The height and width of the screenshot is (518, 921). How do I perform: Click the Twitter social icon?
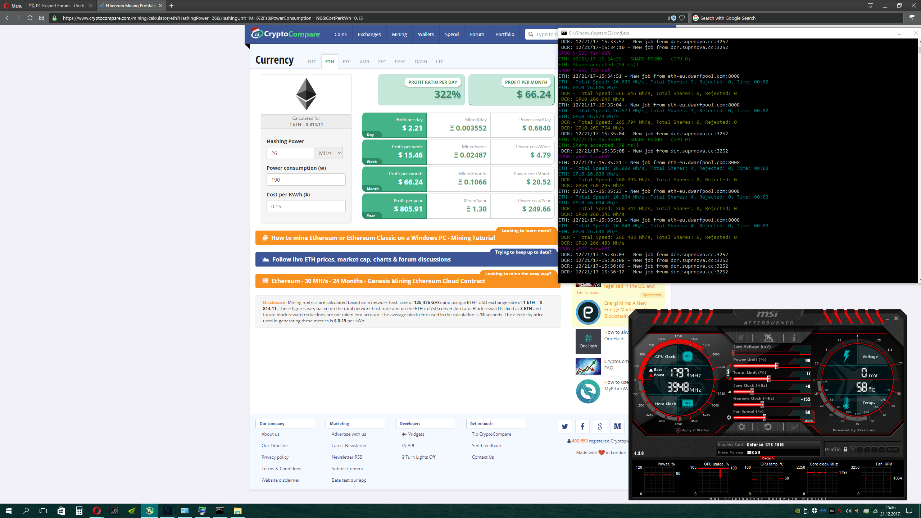click(x=564, y=427)
